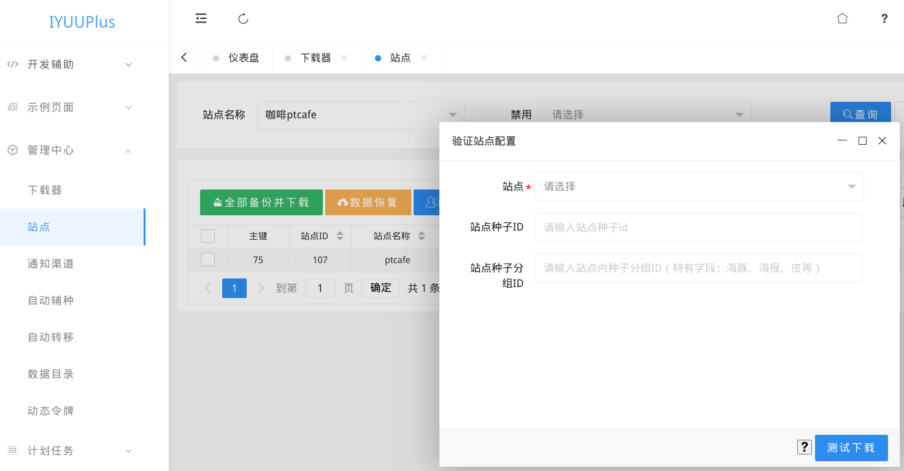
Task: Go to previous page arrow in pagination
Action: click(x=208, y=288)
